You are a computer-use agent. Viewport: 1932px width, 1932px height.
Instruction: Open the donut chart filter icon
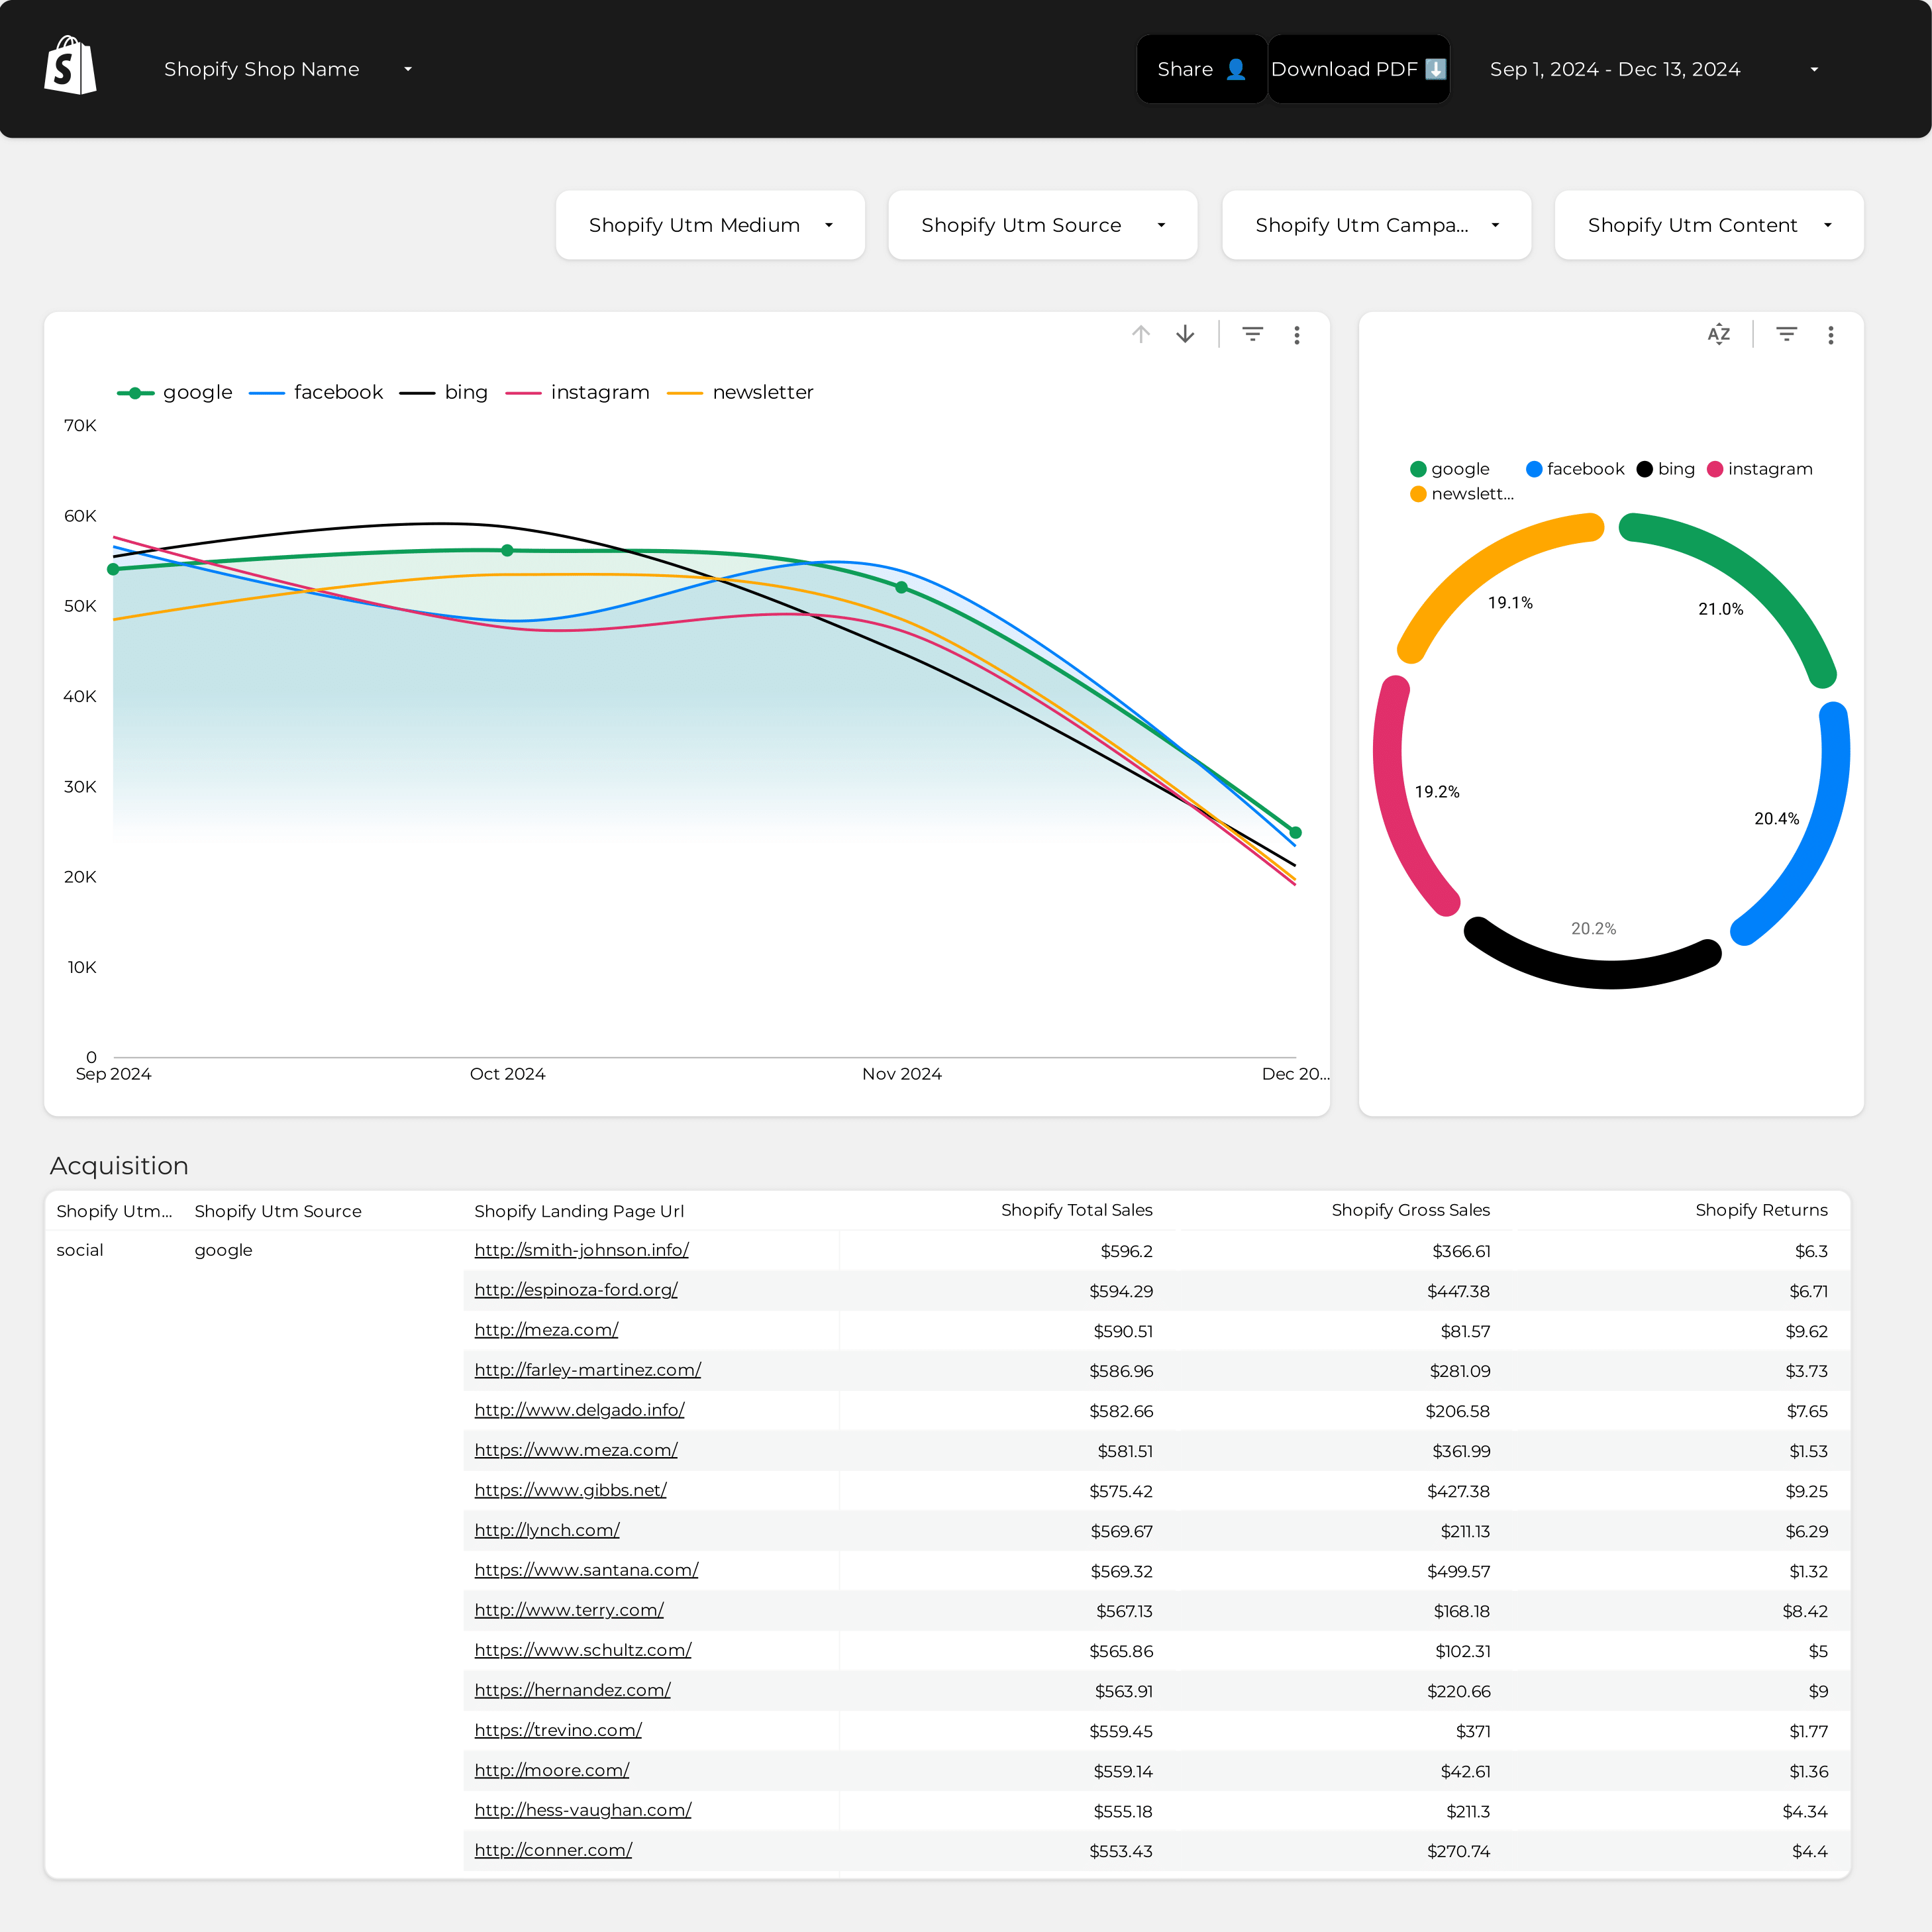click(x=1786, y=334)
